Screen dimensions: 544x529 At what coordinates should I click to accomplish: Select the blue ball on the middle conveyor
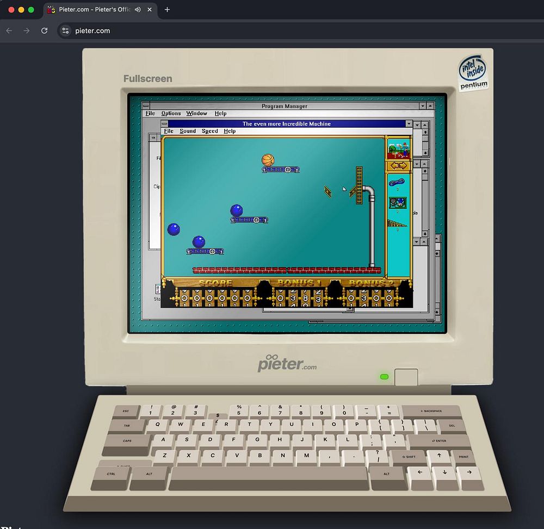[x=236, y=210]
